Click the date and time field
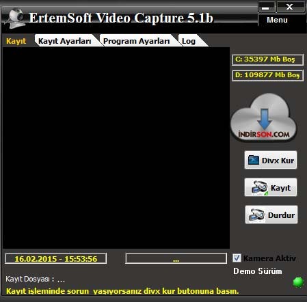This screenshot has width=307, height=302. coord(56,259)
